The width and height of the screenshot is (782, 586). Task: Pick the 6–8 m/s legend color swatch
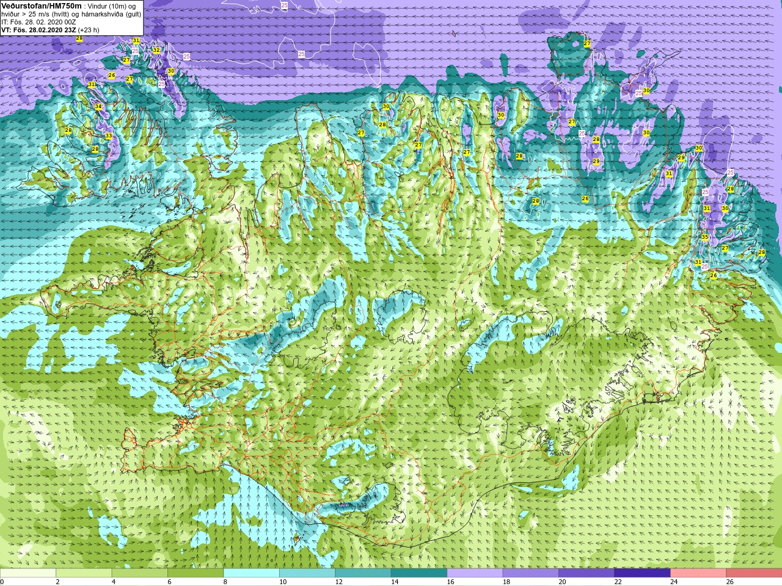[x=195, y=574]
